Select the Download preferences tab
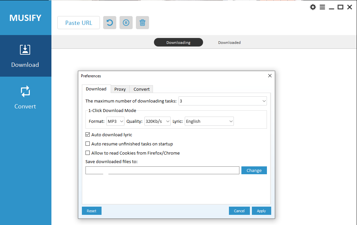Viewport: 357px width, 225px height. pyautogui.click(x=96, y=89)
